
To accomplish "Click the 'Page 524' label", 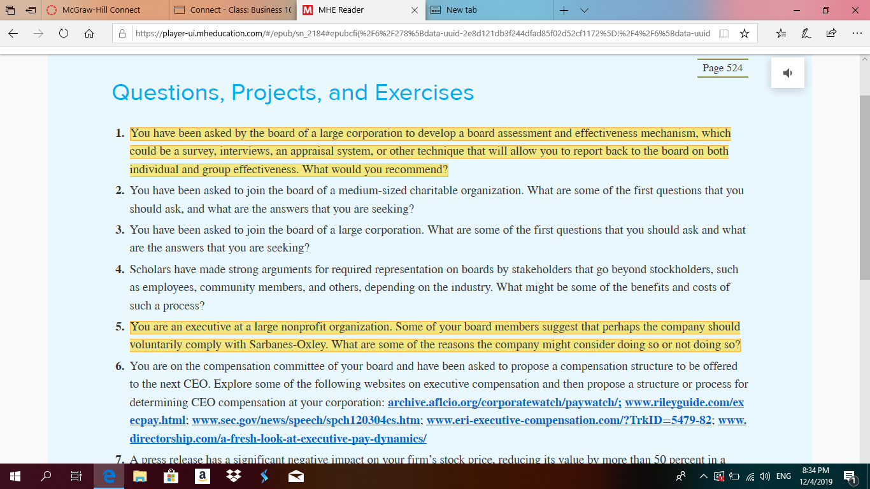I will pyautogui.click(x=722, y=68).
